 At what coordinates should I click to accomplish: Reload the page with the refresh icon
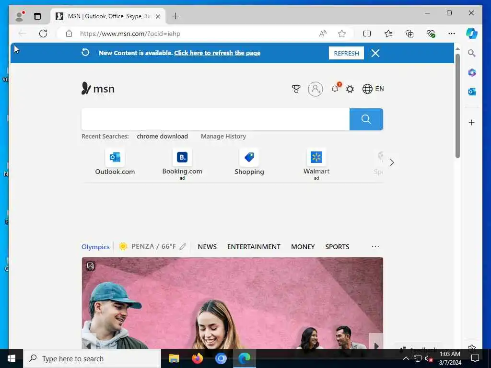[43, 34]
